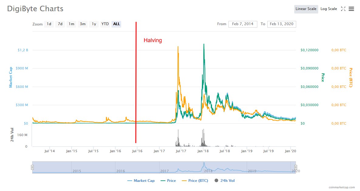Set zoom range to 1d

pyautogui.click(x=49, y=24)
